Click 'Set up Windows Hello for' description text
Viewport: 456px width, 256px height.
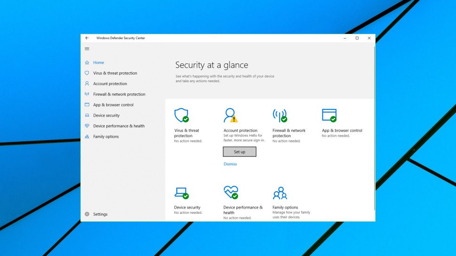(243, 135)
